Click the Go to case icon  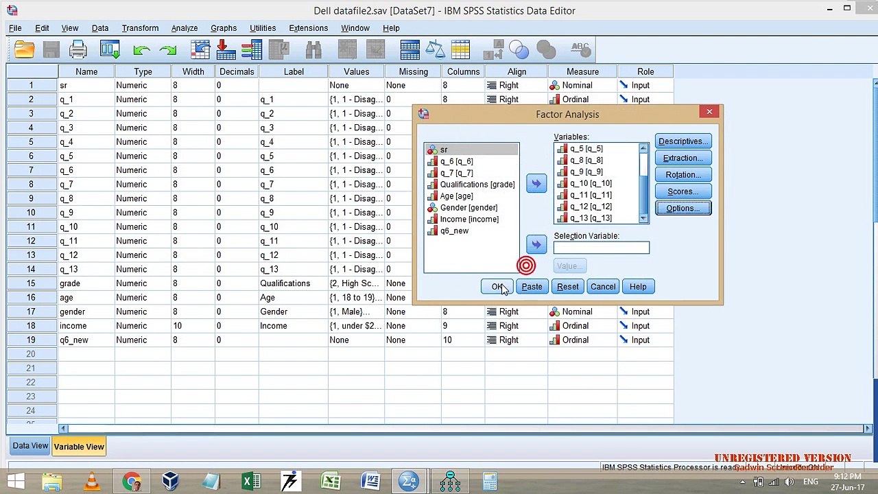point(200,49)
